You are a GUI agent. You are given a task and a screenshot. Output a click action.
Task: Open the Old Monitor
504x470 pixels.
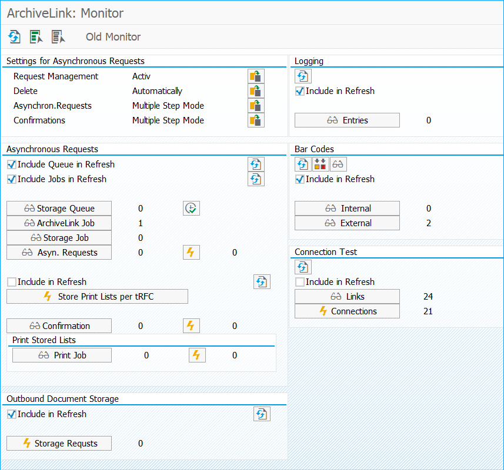pos(113,37)
